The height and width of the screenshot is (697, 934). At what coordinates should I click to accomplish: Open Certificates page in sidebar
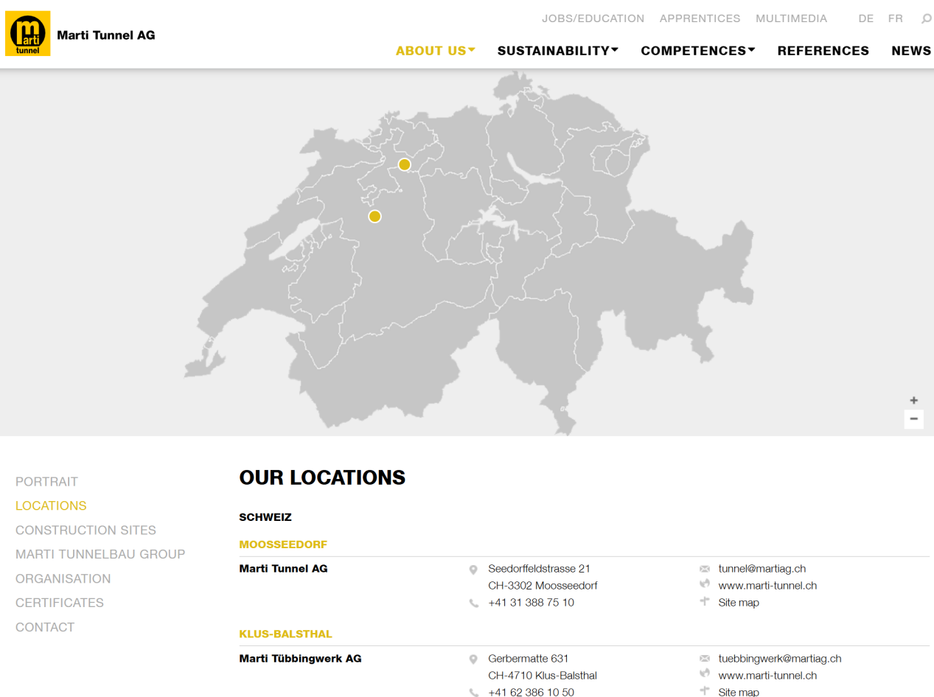pos(60,603)
